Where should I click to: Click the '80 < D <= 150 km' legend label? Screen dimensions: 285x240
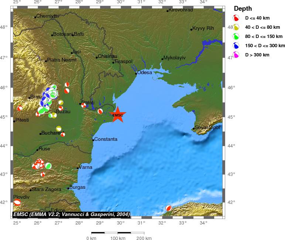tap(264, 36)
